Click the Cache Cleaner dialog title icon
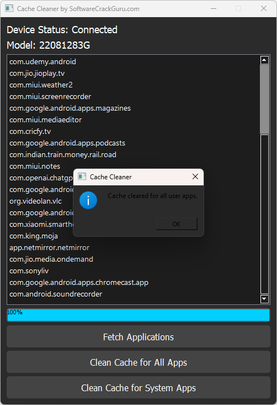 [x=82, y=176]
